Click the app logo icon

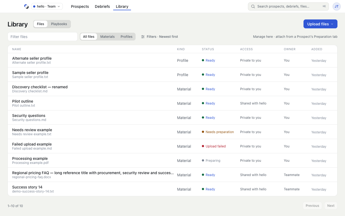[x=26, y=6]
